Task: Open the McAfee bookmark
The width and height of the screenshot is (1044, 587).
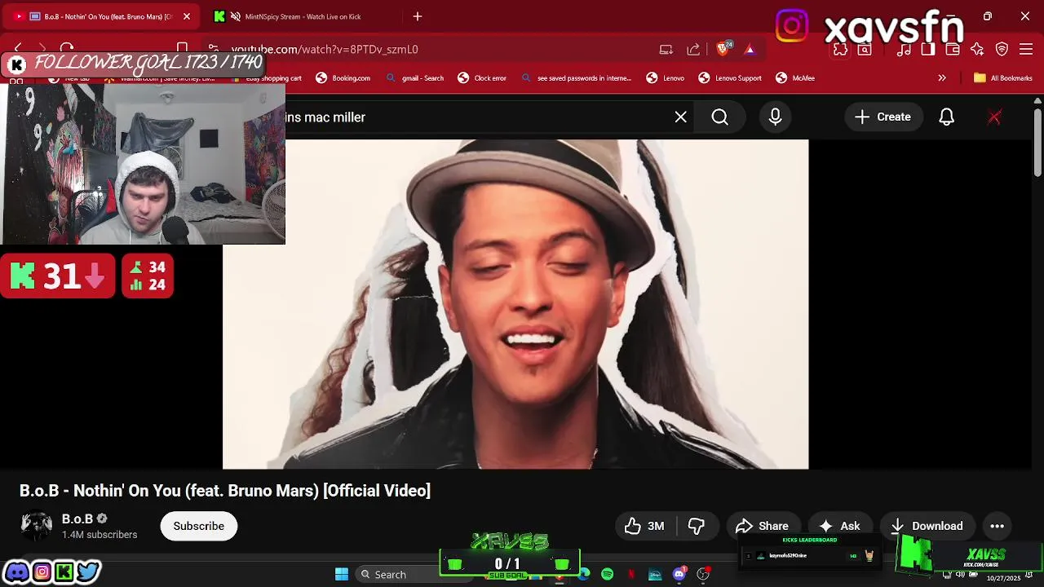Action: [x=795, y=78]
